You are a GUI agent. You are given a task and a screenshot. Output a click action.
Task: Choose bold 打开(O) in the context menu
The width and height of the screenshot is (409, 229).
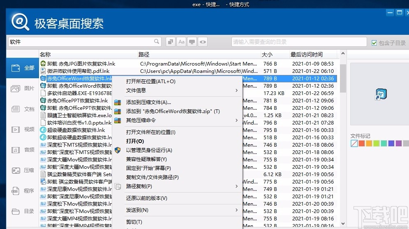177,141
